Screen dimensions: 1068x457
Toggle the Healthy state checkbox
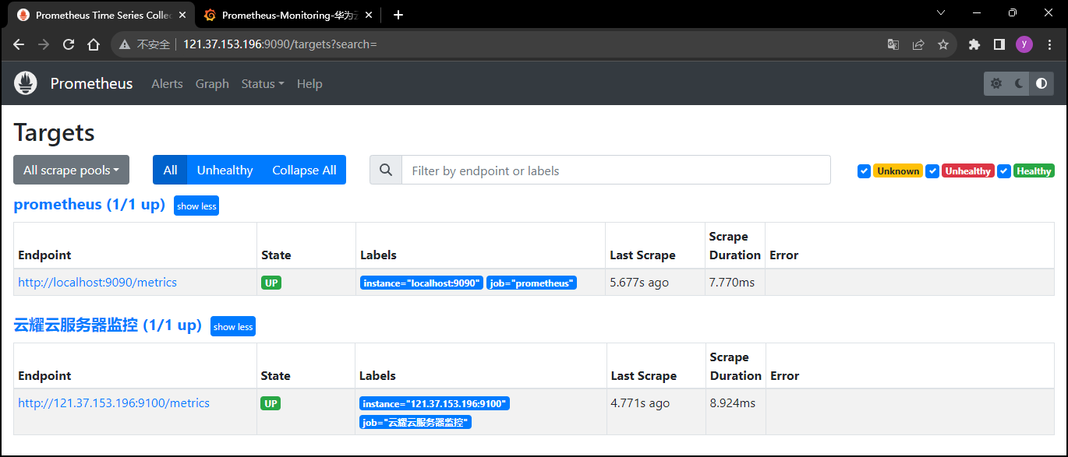[1004, 171]
